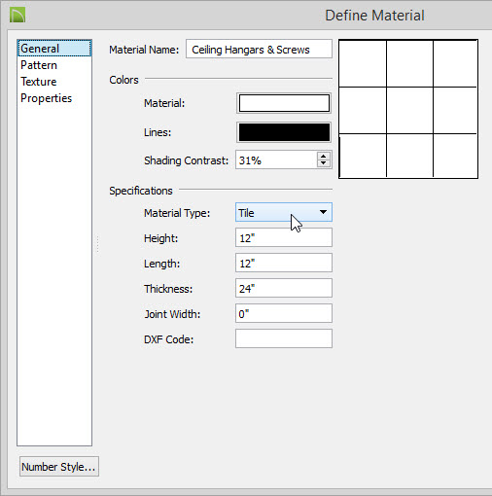The height and width of the screenshot is (496, 492).
Task: Click the Number Style... button
Action: tap(59, 467)
